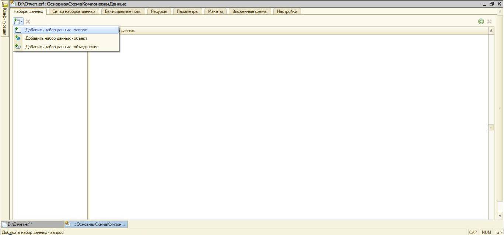The image size is (504, 235).
Task: Open the Вычисляемые поля tab
Action: click(x=123, y=11)
